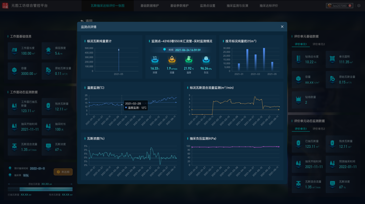Screen dimensions: 365x204
Task: Click the 工作面长度 icon in left panel
Action: (15, 50)
